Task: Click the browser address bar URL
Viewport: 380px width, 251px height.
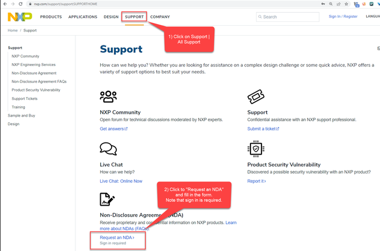Action: tap(66, 4)
